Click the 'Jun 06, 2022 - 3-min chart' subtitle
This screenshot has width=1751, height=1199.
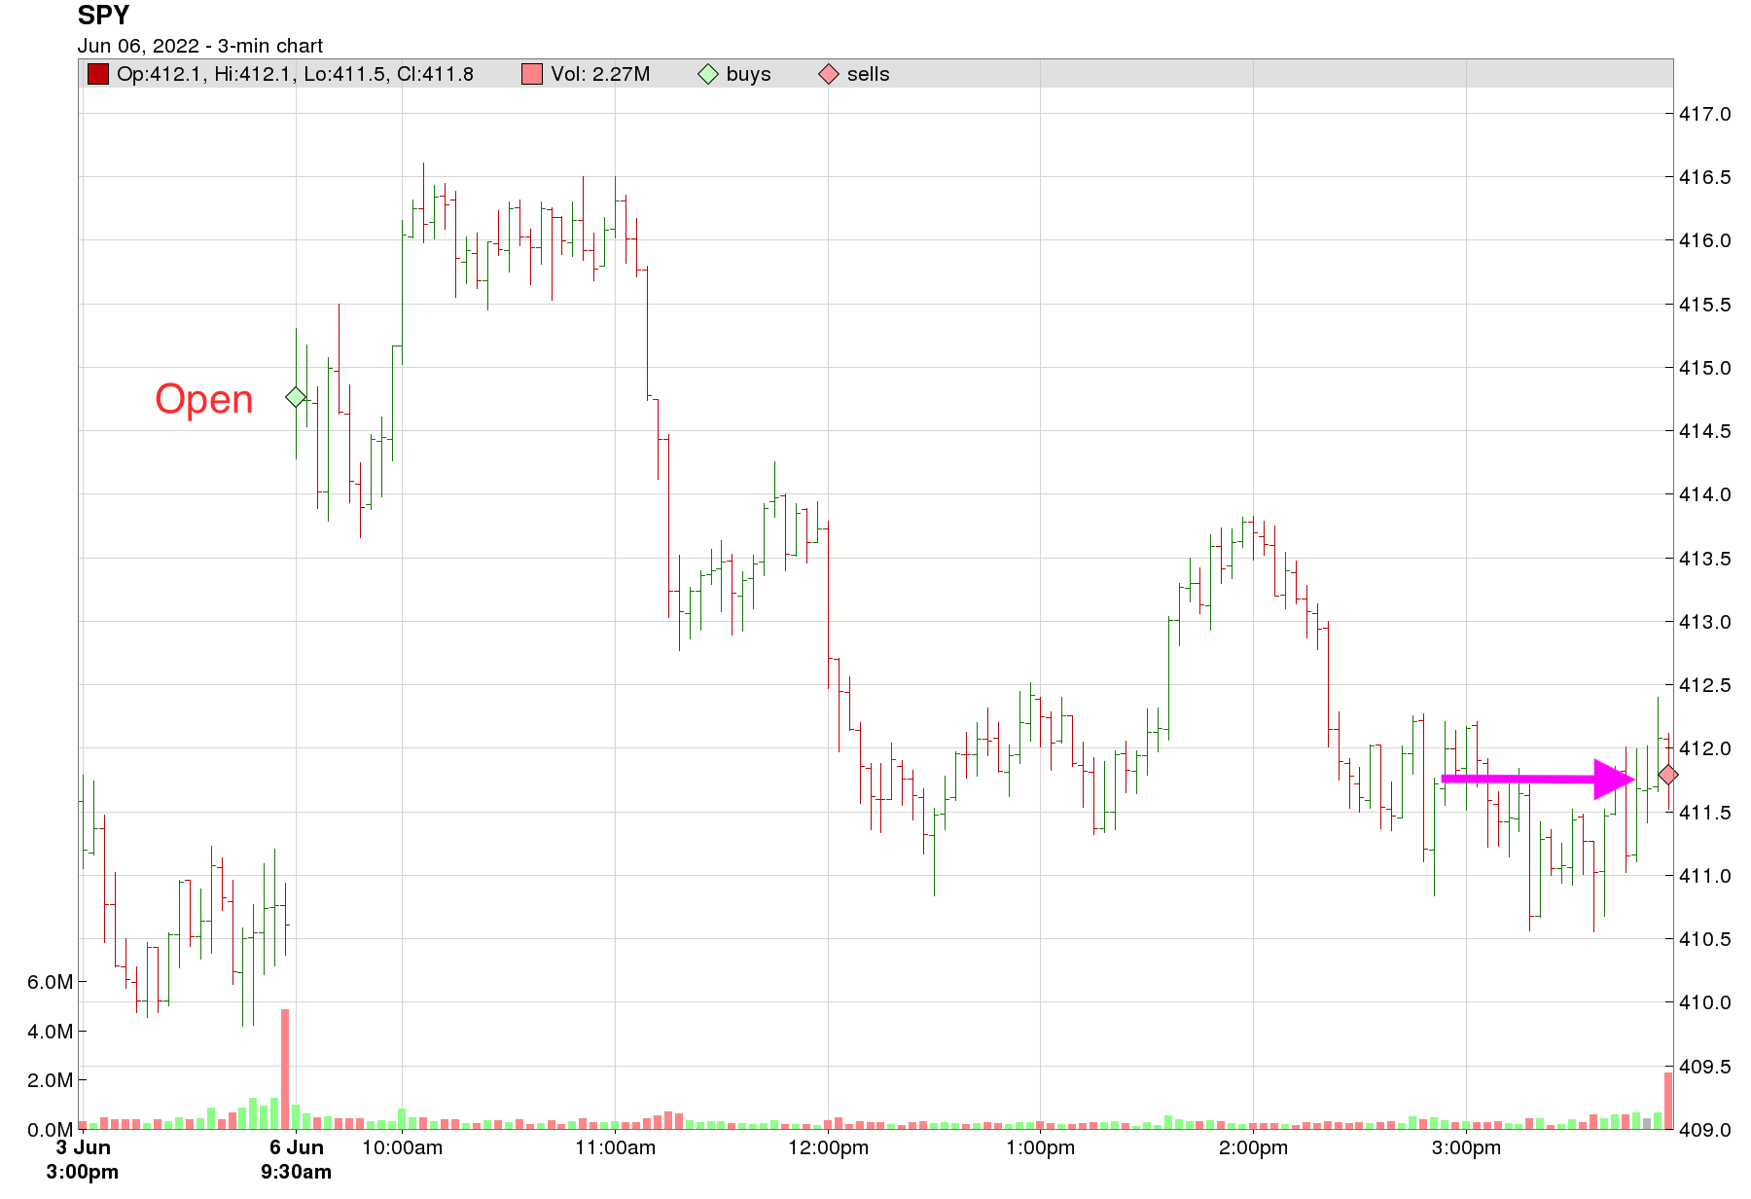[200, 46]
